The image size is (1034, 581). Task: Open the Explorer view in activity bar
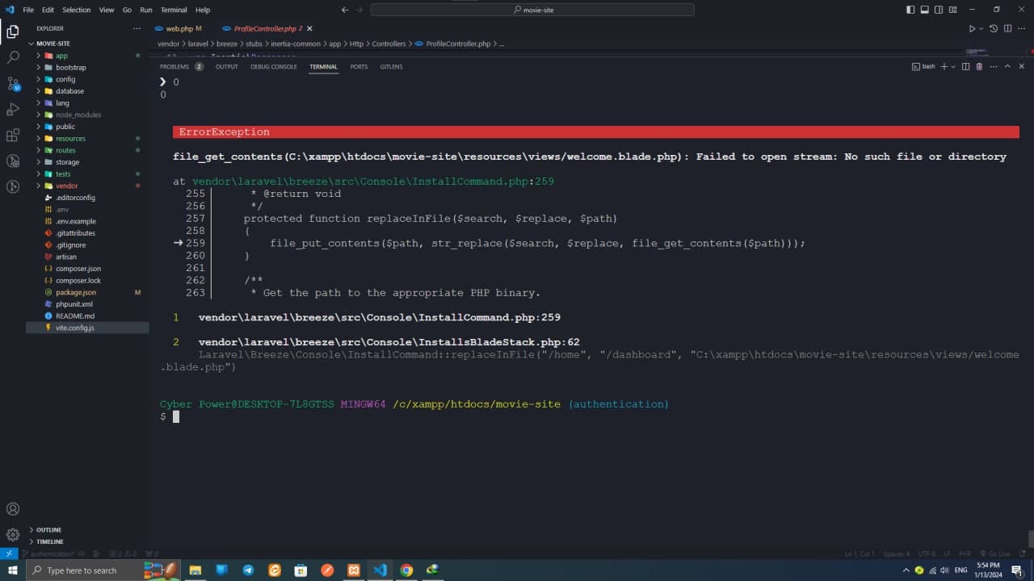(x=13, y=32)
